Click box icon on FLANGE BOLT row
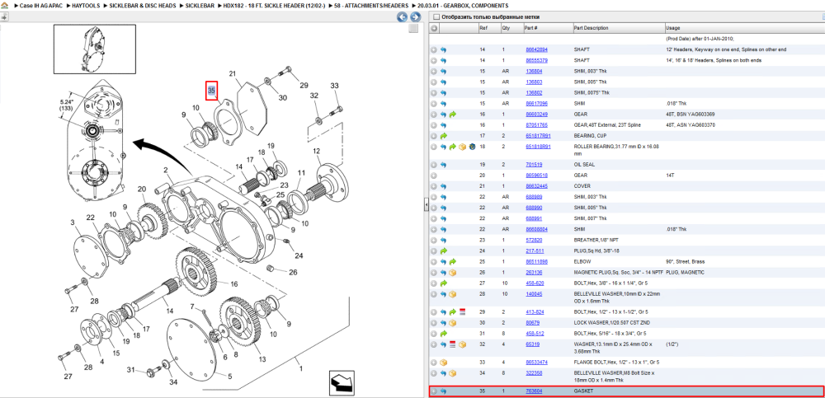The height and width of the screenshot is (398, 825). pyautogui.click(x=443, y=363)
